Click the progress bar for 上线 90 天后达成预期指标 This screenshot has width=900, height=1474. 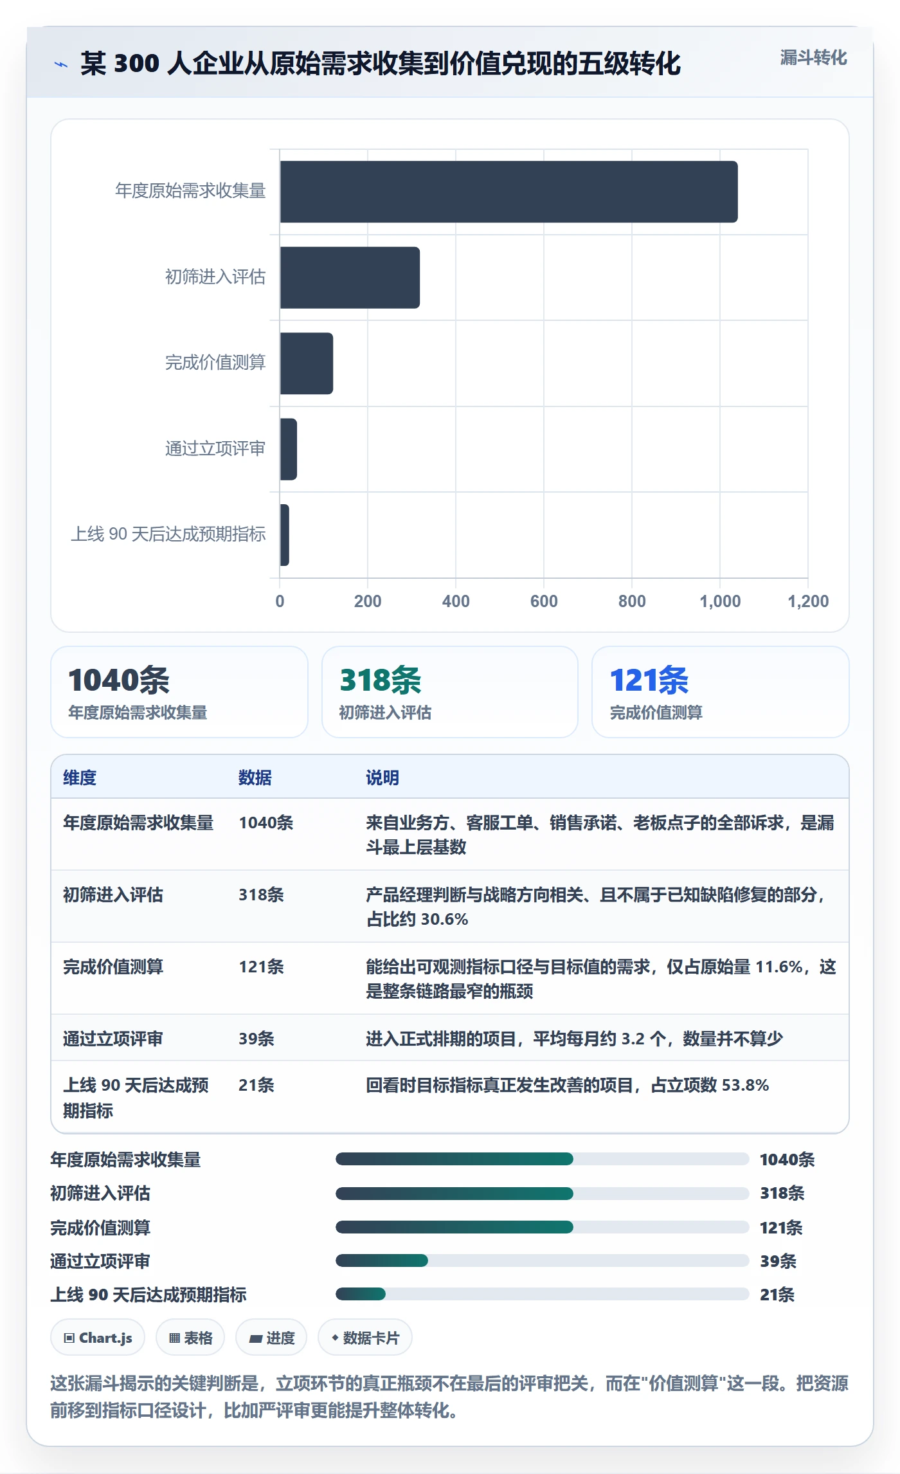(542, 1294)
